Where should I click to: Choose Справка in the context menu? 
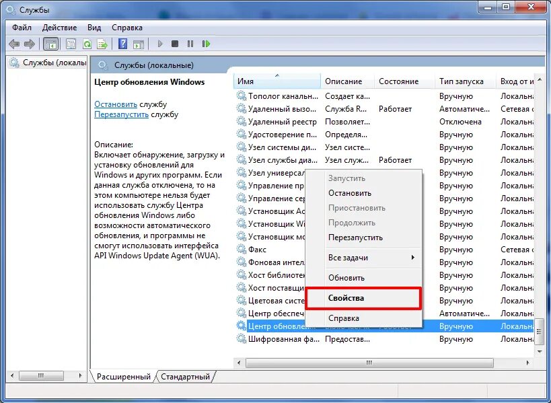pyautogui.click(x=364, y=318)
